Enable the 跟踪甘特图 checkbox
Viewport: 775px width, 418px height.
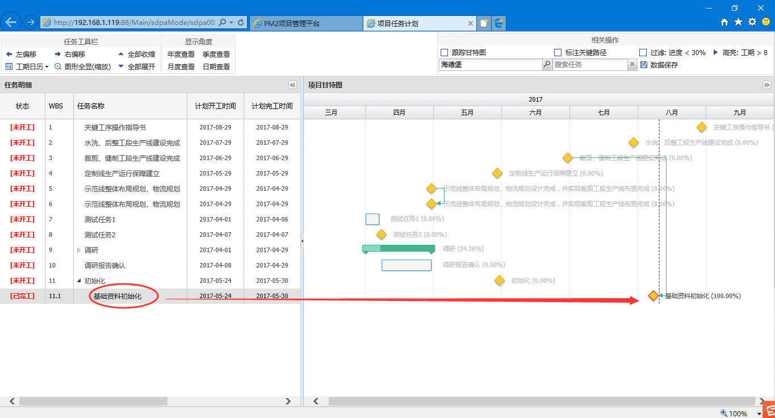(x=445, y=53)
